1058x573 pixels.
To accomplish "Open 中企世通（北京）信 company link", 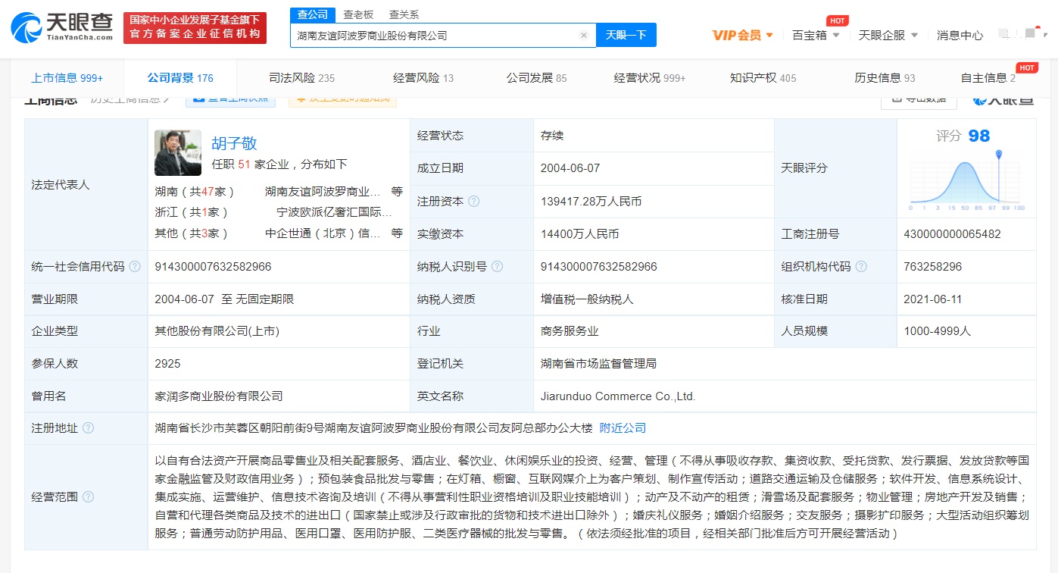I will click(x=323, y=233).
